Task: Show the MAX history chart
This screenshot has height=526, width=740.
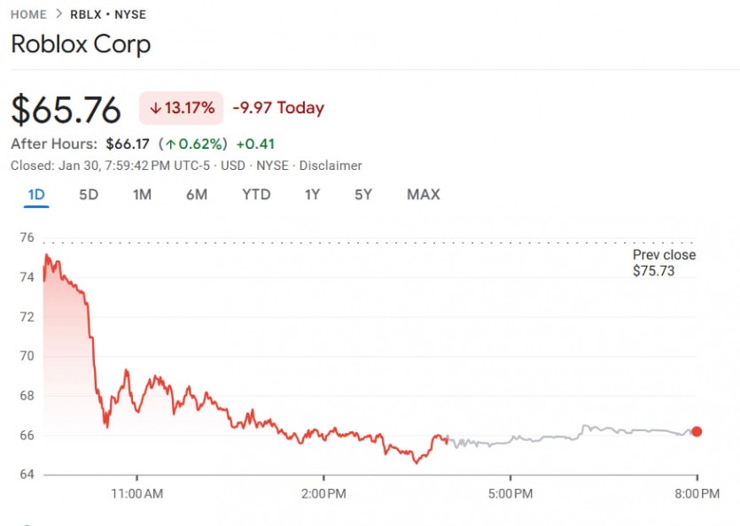Action: click(x=423, y=195)
